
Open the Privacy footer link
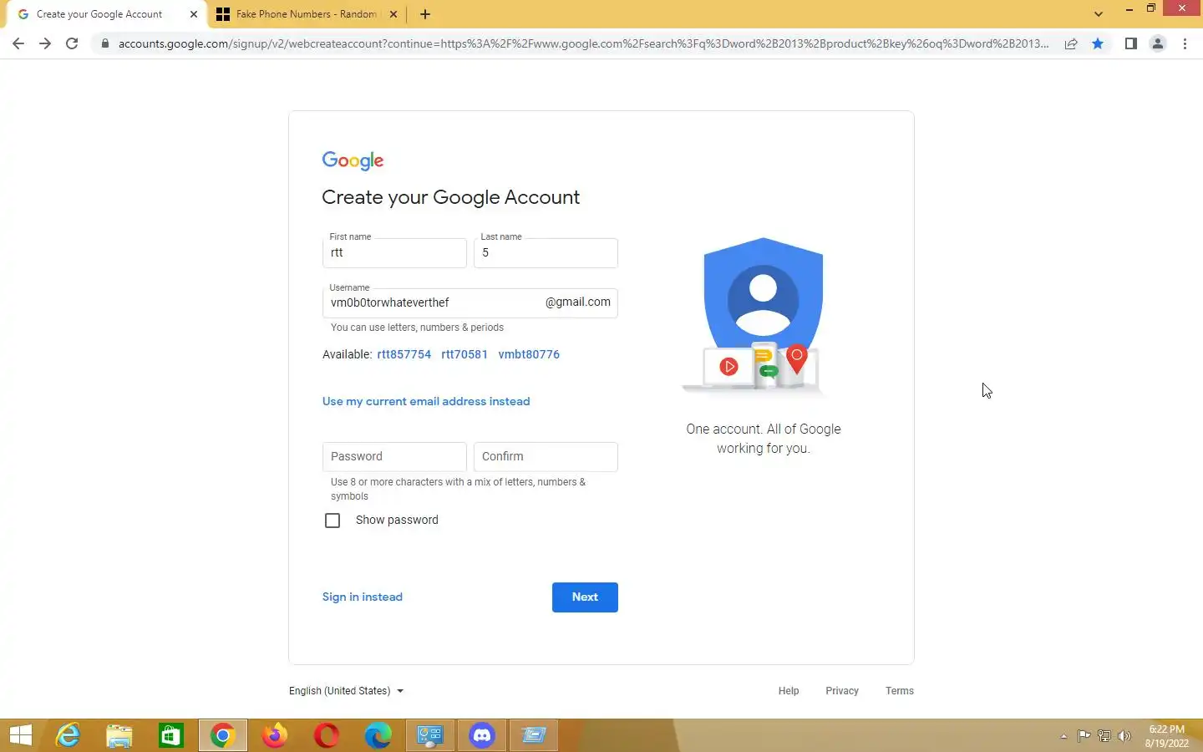click(842, 691)
